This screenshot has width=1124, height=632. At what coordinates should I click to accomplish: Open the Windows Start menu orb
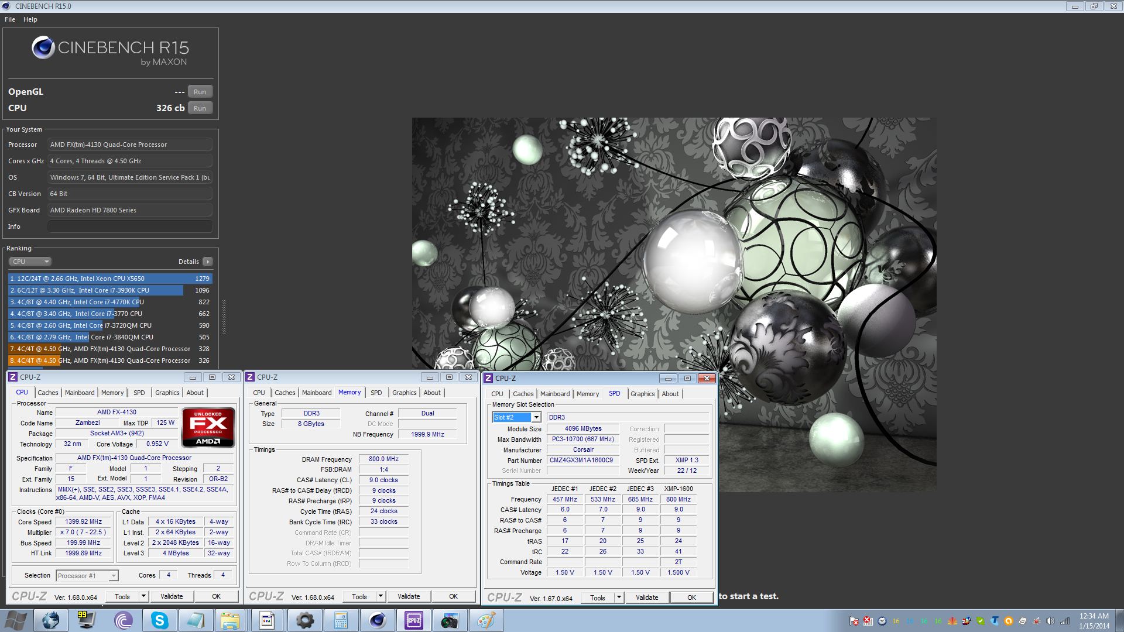(15, 620)
